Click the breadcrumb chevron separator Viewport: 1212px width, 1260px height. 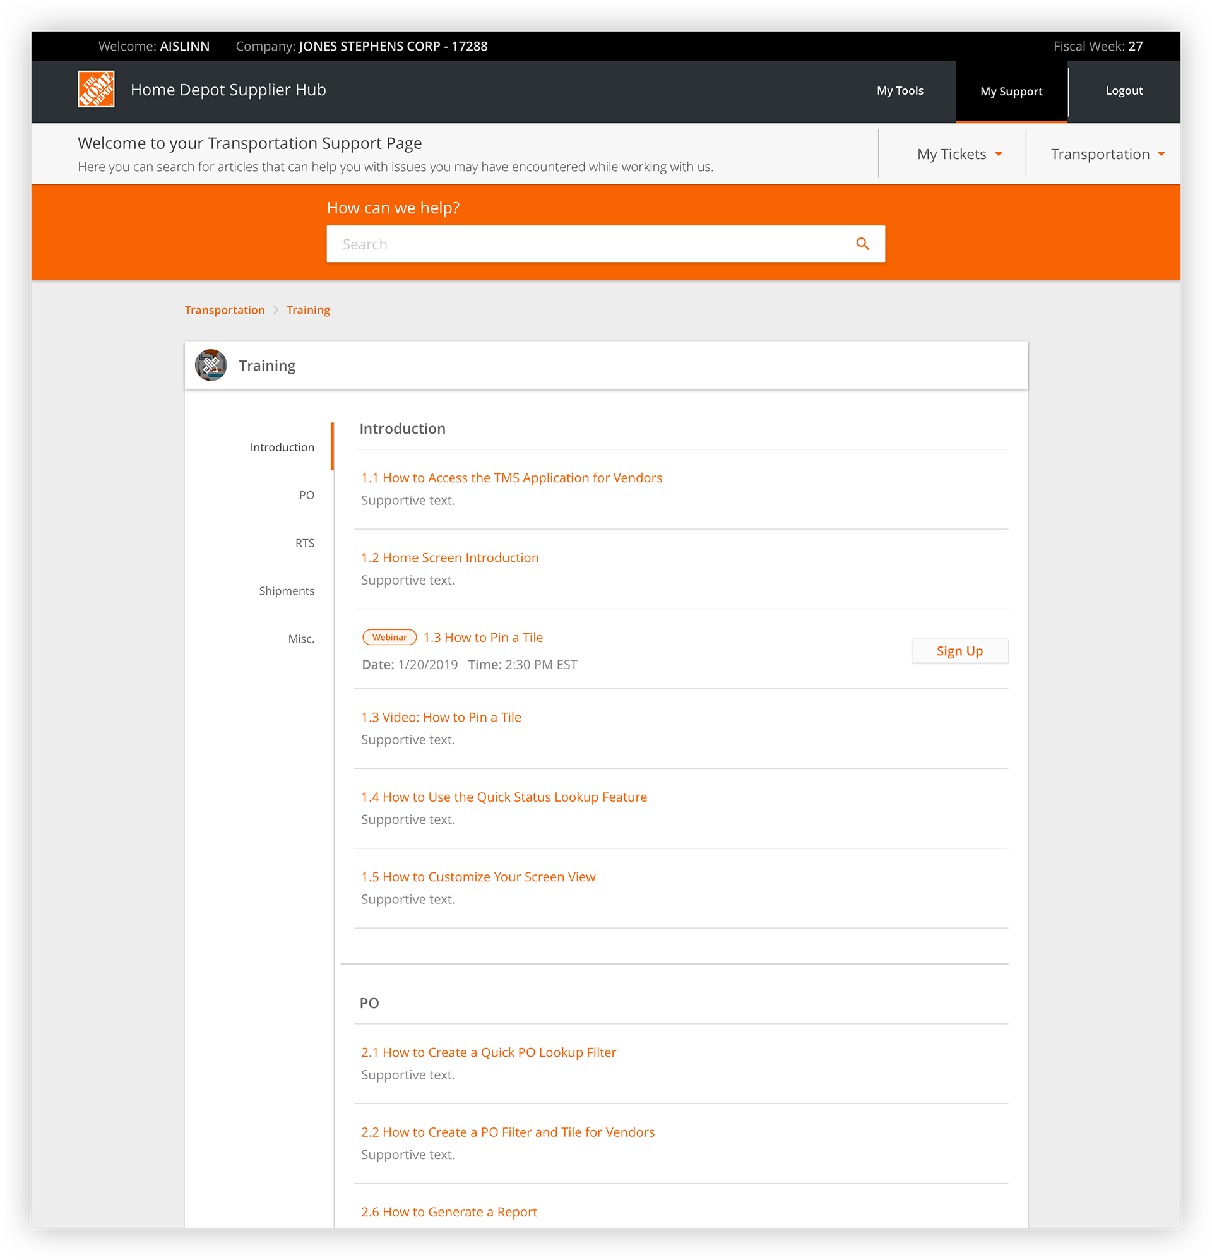276,311
